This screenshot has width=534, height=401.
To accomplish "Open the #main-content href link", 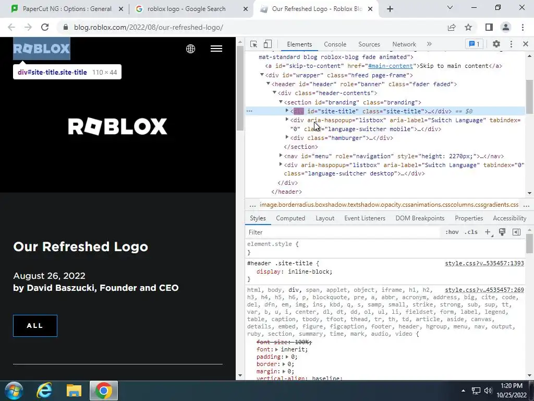I will tap(390, 66).
